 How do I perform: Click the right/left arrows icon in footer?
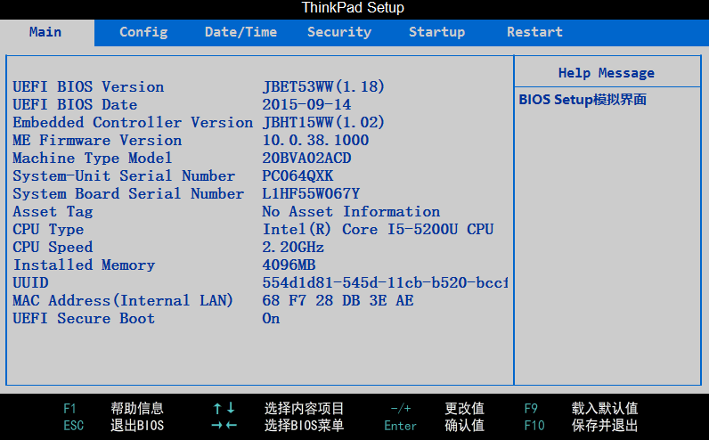(224, 426)
